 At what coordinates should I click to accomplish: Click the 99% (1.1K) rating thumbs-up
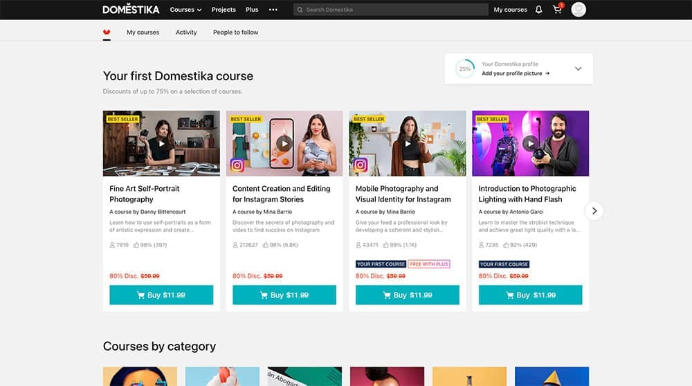click(x=385, y=245)
